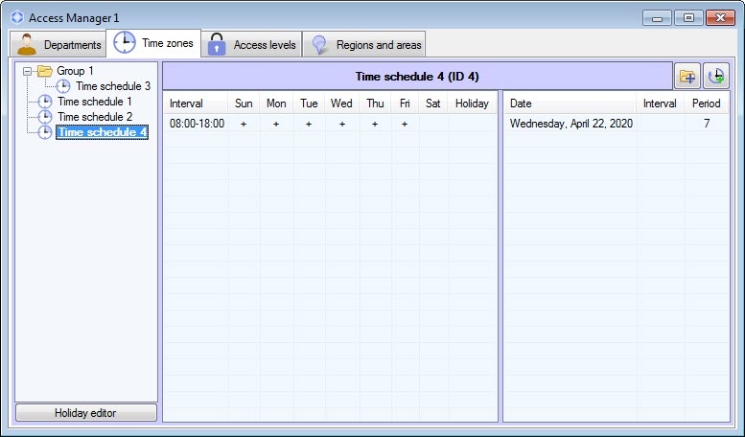Click the Holiday column header
Screen dimensions: 745x437
pos(472,103)
